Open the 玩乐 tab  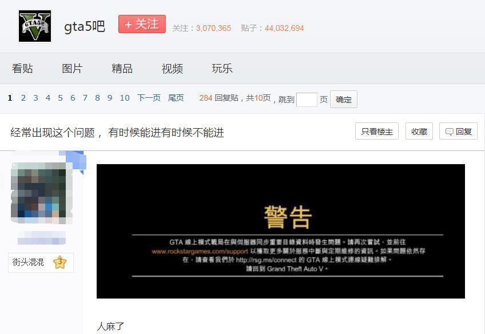coord(222,69)
